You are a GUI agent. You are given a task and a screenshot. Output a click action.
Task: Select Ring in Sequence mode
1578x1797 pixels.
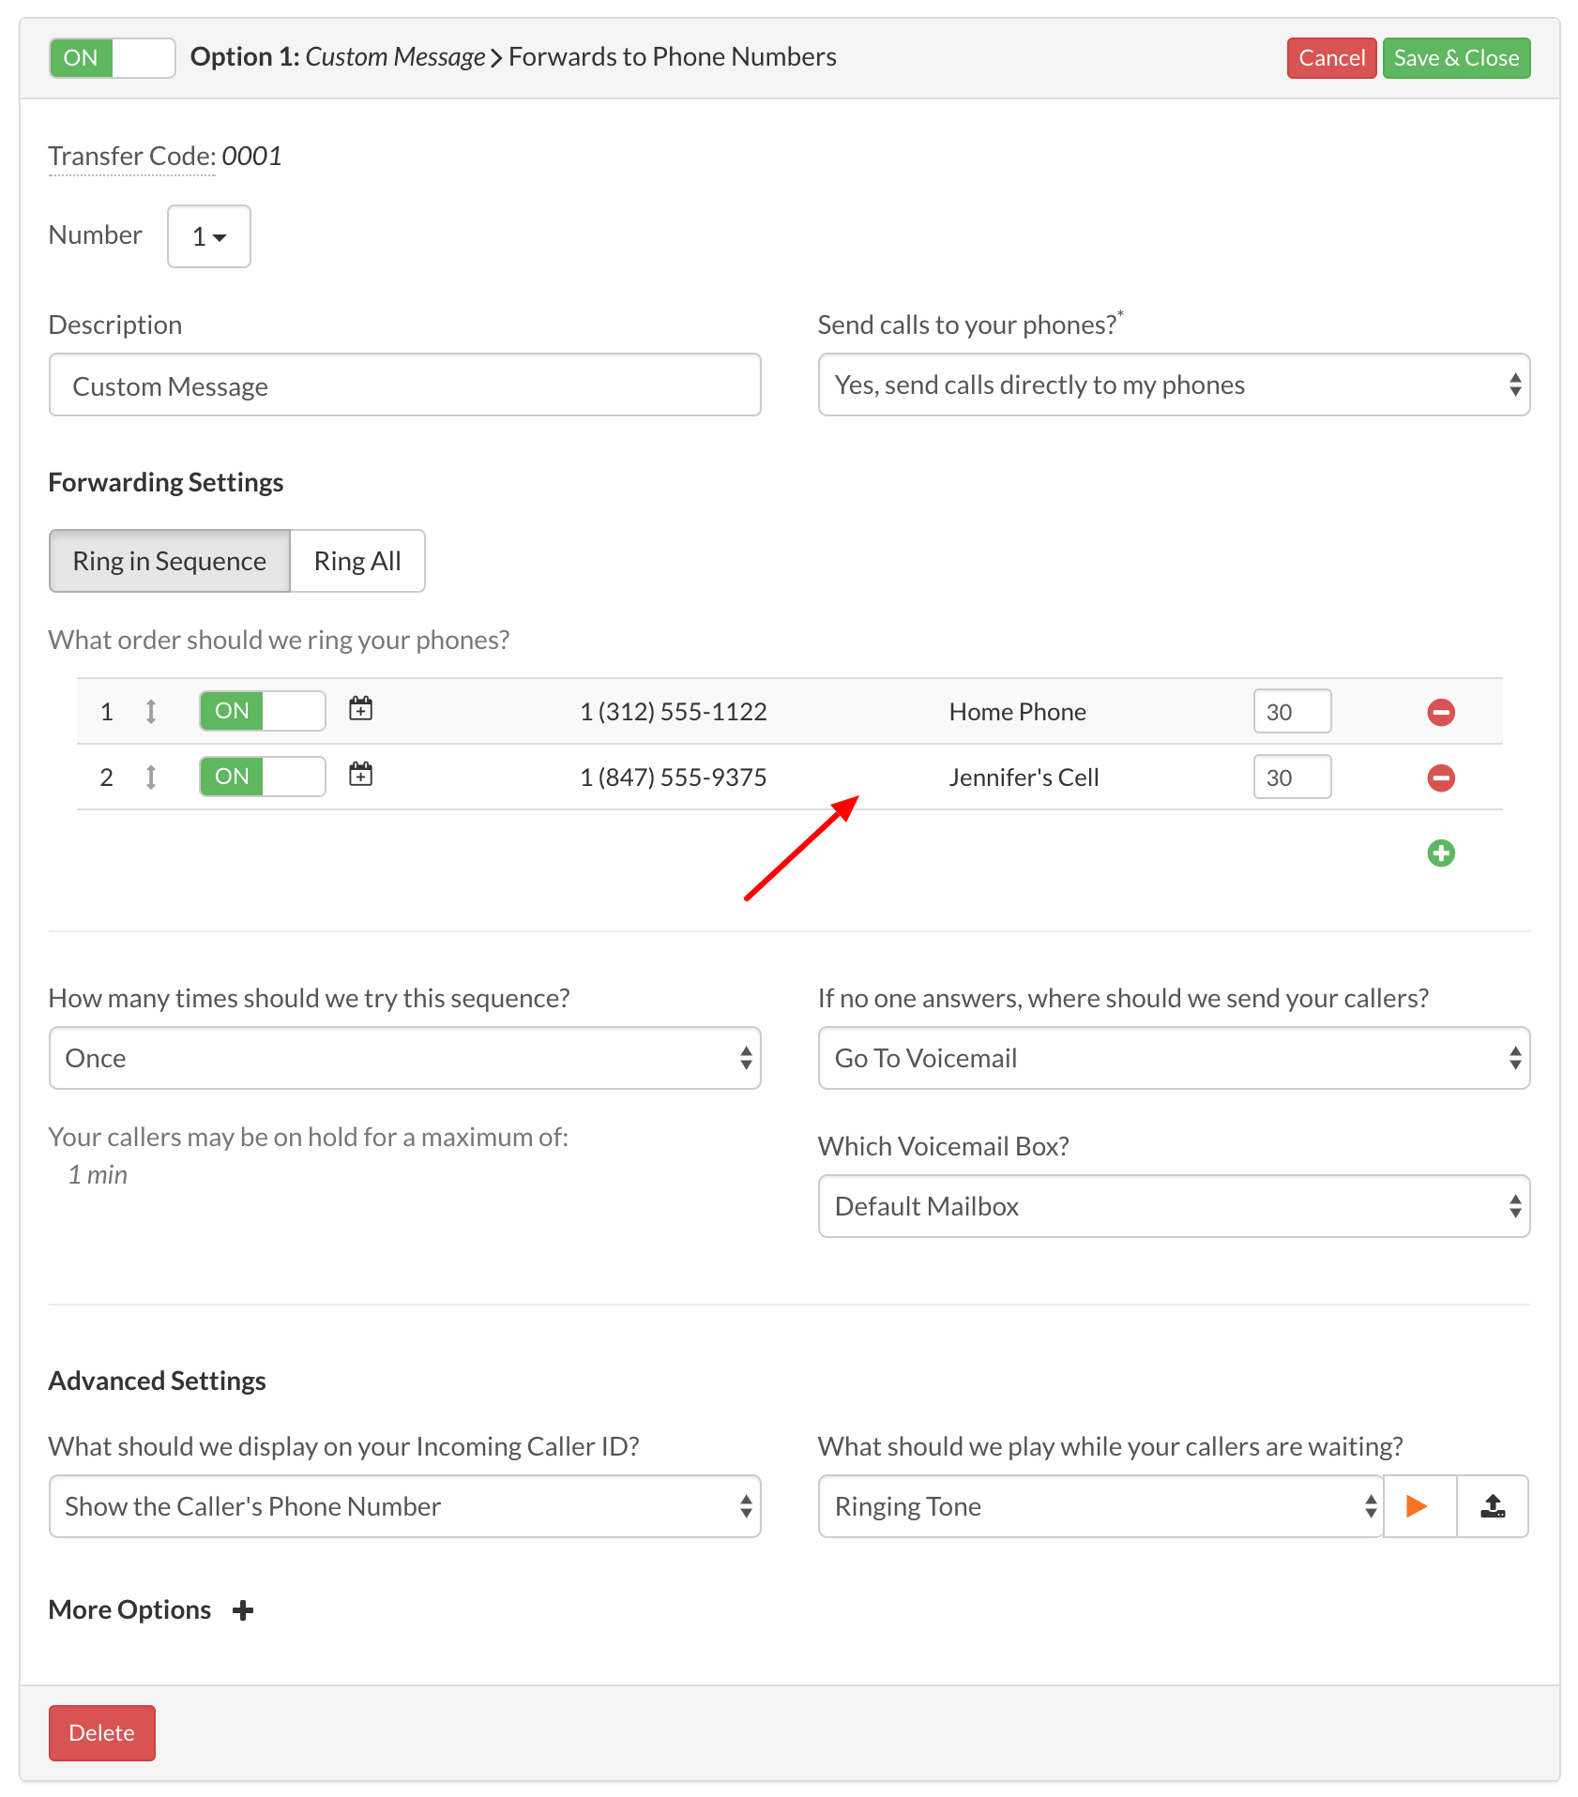pyautogui.click(x=169, y=561)
